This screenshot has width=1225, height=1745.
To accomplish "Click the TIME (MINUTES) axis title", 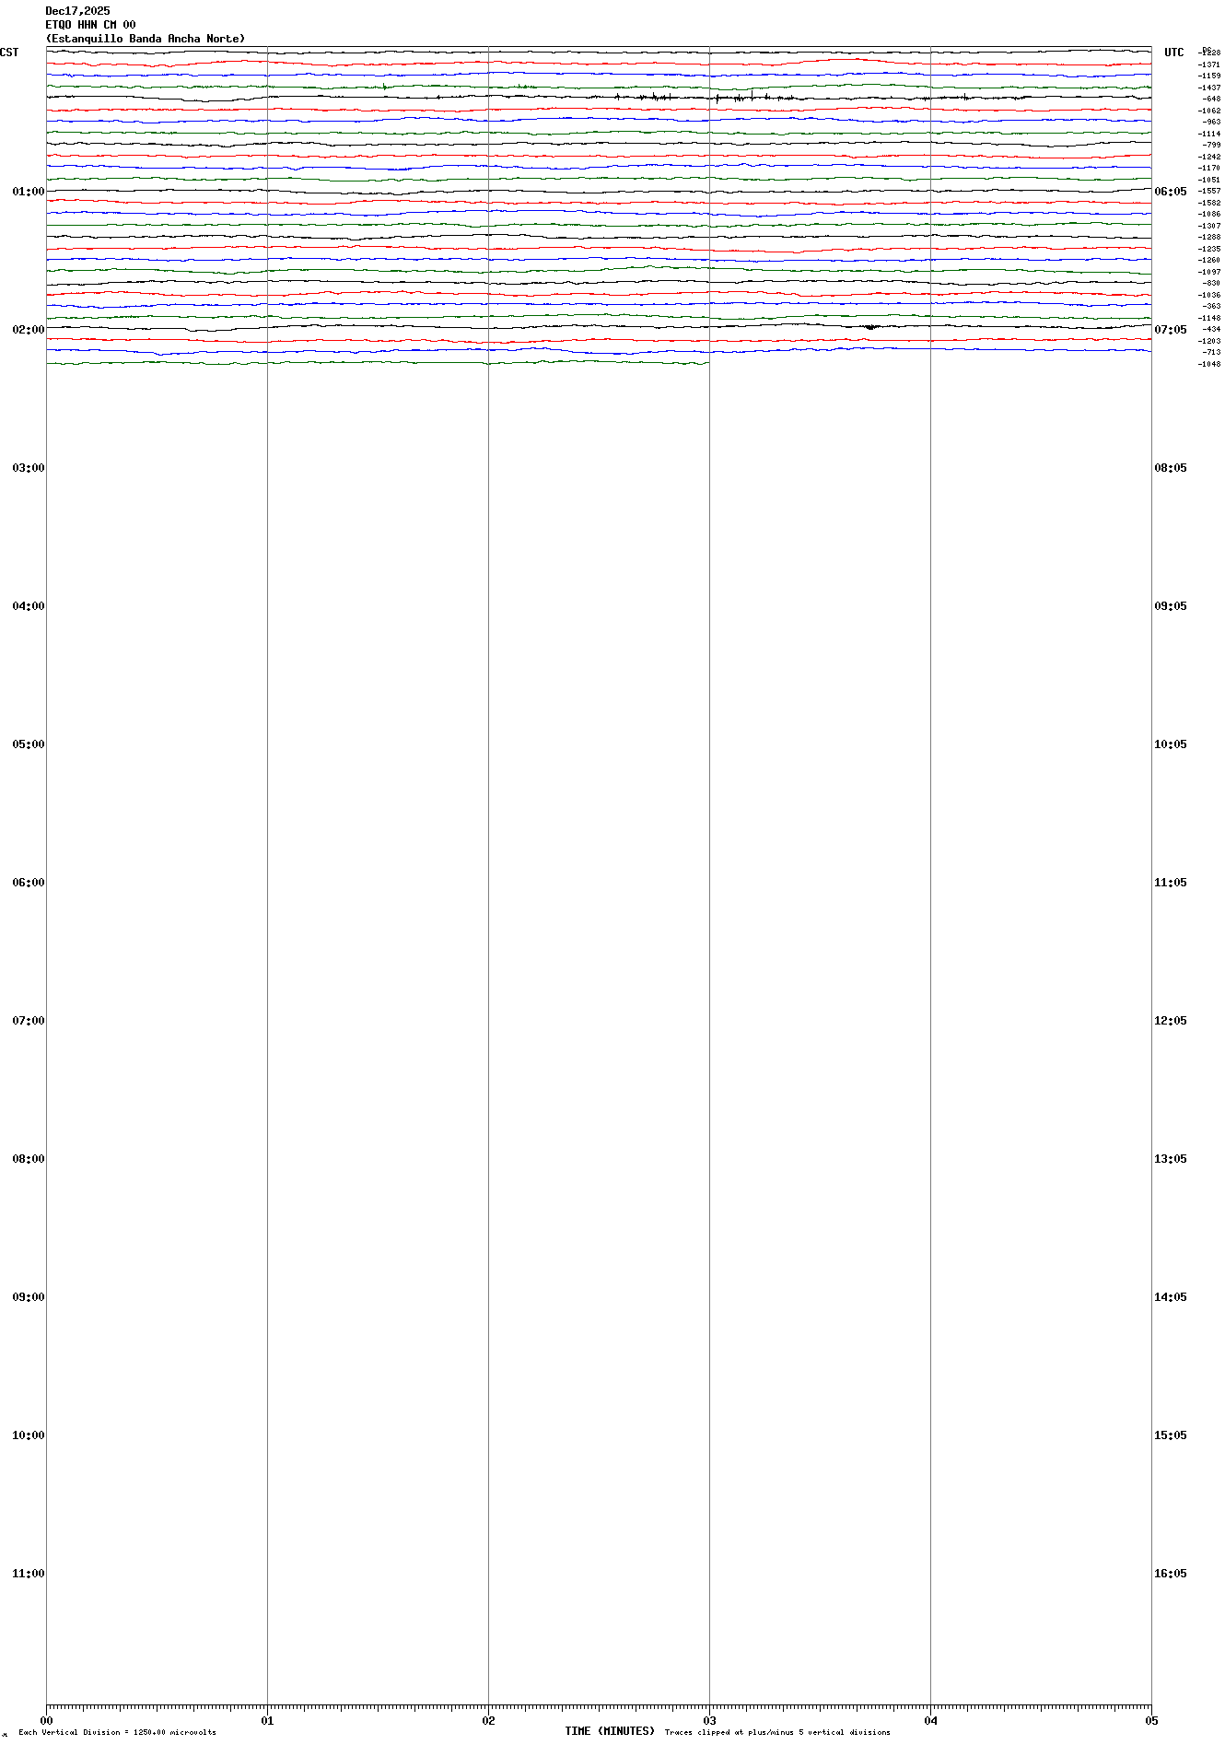I will 610,1731.
